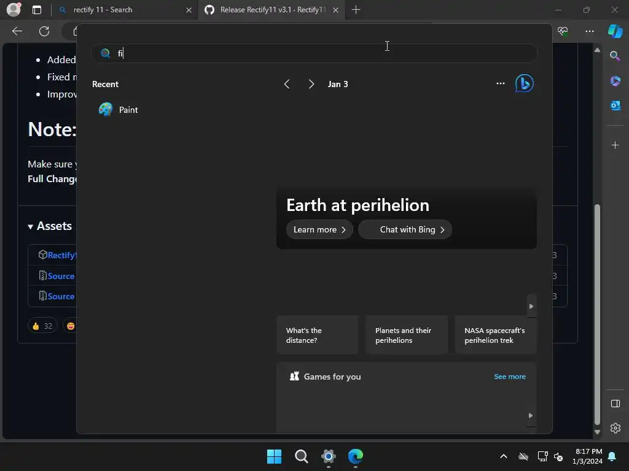Open a new browser tab
Viewport: 629px width, 471px height.
tap(356, 10)
